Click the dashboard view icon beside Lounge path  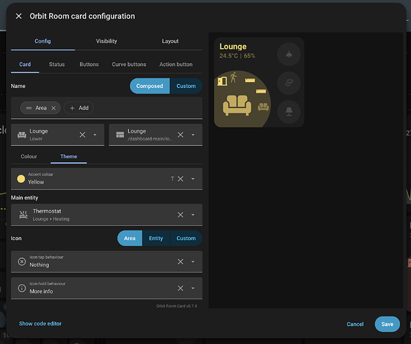pos(120,135)
